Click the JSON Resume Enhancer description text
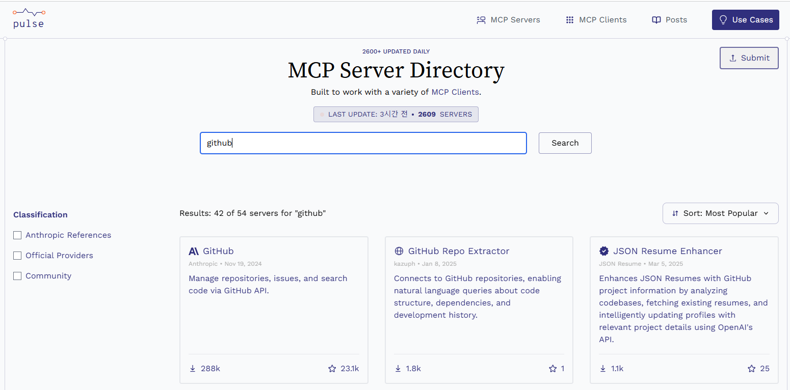 click(683, 309)
